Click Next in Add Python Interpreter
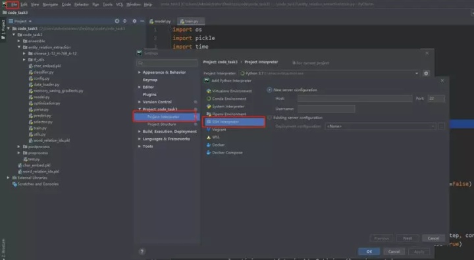Screen dimensions: 474x260 [x=408, y=238]
